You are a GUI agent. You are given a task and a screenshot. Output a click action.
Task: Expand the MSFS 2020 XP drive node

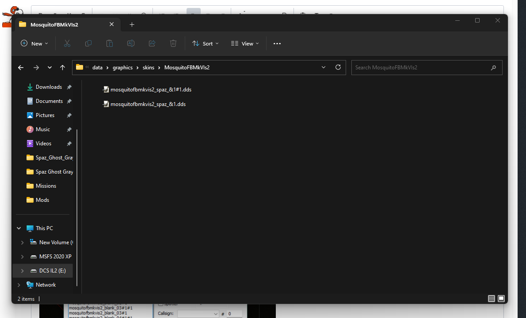point(22,257)
